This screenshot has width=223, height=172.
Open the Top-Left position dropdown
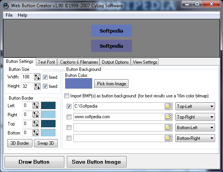[195, 106]
